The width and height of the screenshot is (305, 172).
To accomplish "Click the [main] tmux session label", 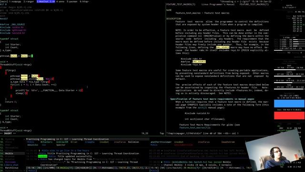I will point(4,1).
